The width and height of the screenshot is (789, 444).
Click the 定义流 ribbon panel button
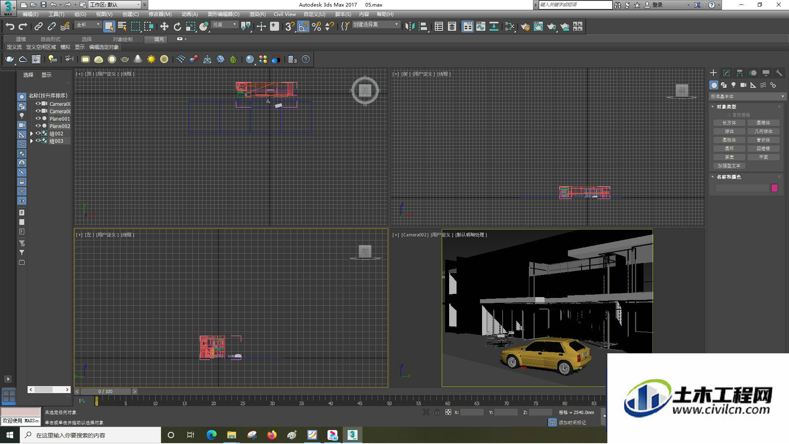pos(14,47)
